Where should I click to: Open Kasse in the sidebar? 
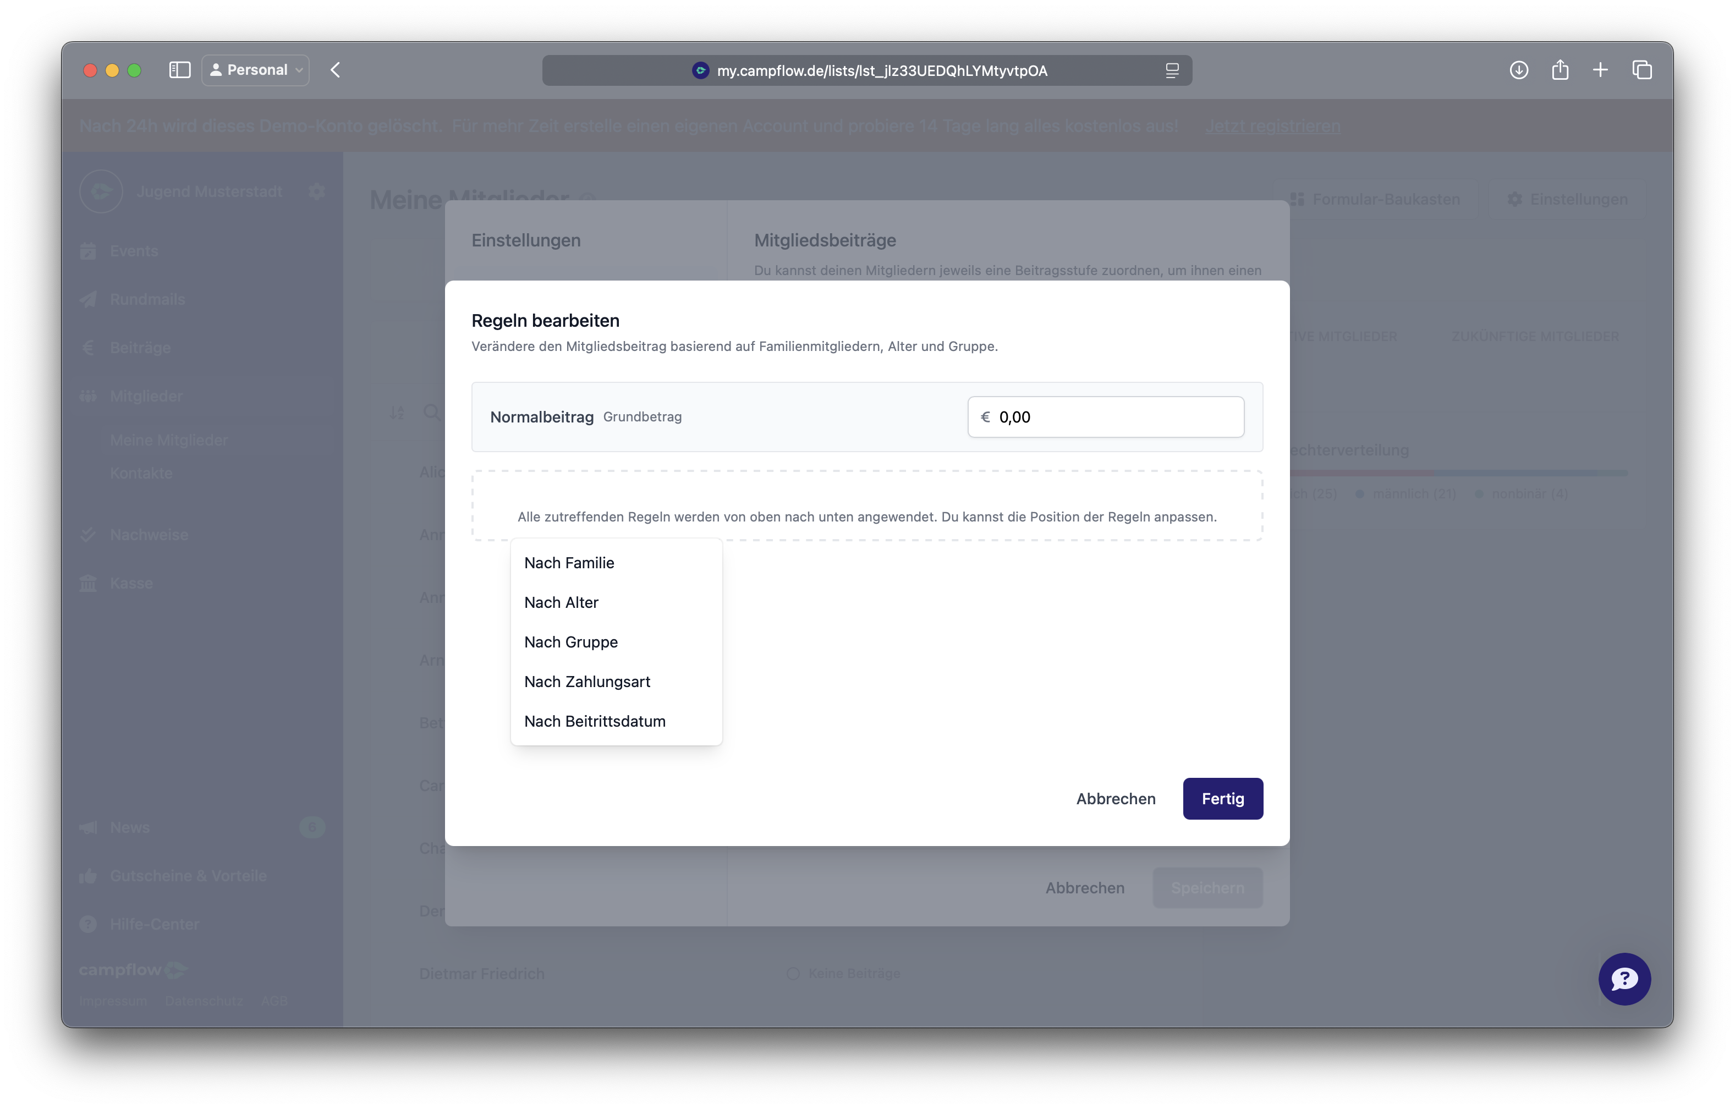click(x=131, y=583)
